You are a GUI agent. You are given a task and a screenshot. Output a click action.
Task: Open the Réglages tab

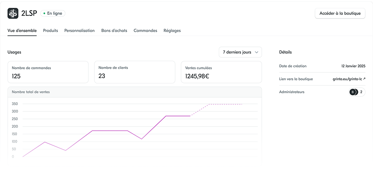172,31
